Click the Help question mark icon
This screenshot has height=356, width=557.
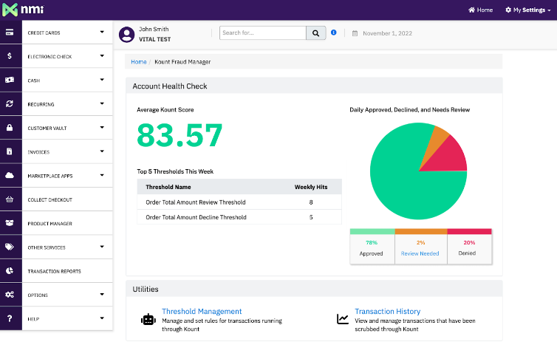click(x=10, y=318)
